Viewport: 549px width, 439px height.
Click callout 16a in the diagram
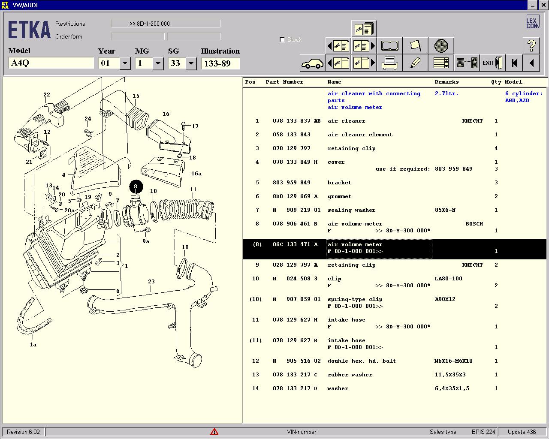pos(196,173)
